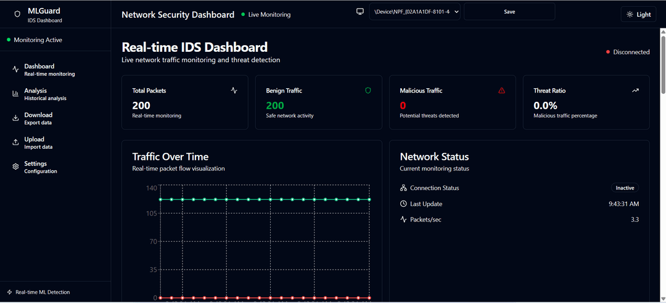Screen dimensions: 666x303
Task: Click the Total Packets card
Action: click(x=184, y=102)
